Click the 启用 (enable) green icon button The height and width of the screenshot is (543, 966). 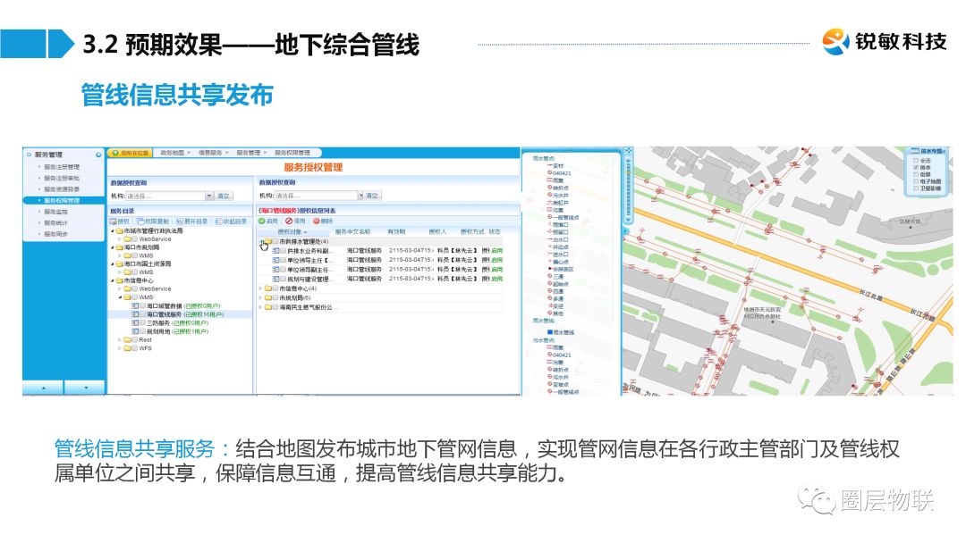pos(262,221)
